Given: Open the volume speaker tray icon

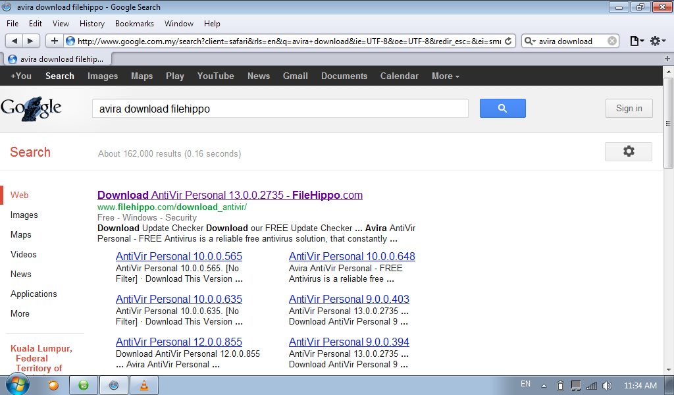Looking at the screenshot, I should pyautogui.click(x=607, y=386).
